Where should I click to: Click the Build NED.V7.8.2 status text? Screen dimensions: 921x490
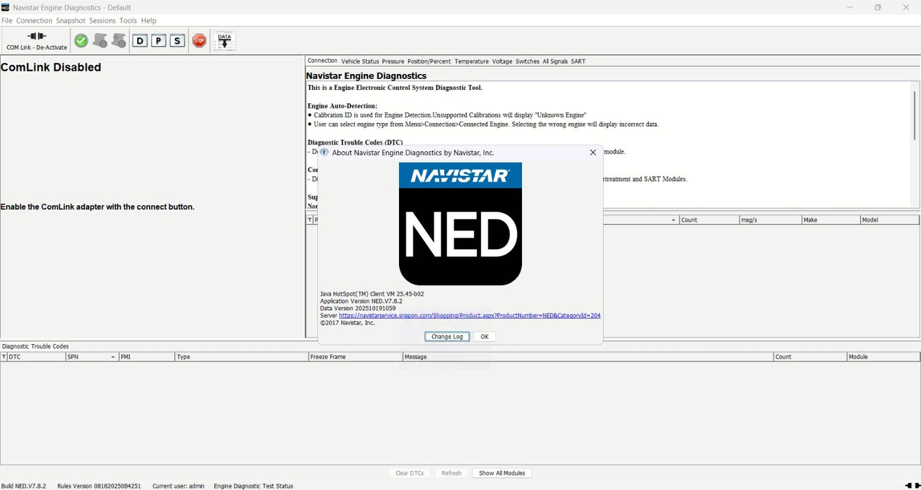[24, 486]
